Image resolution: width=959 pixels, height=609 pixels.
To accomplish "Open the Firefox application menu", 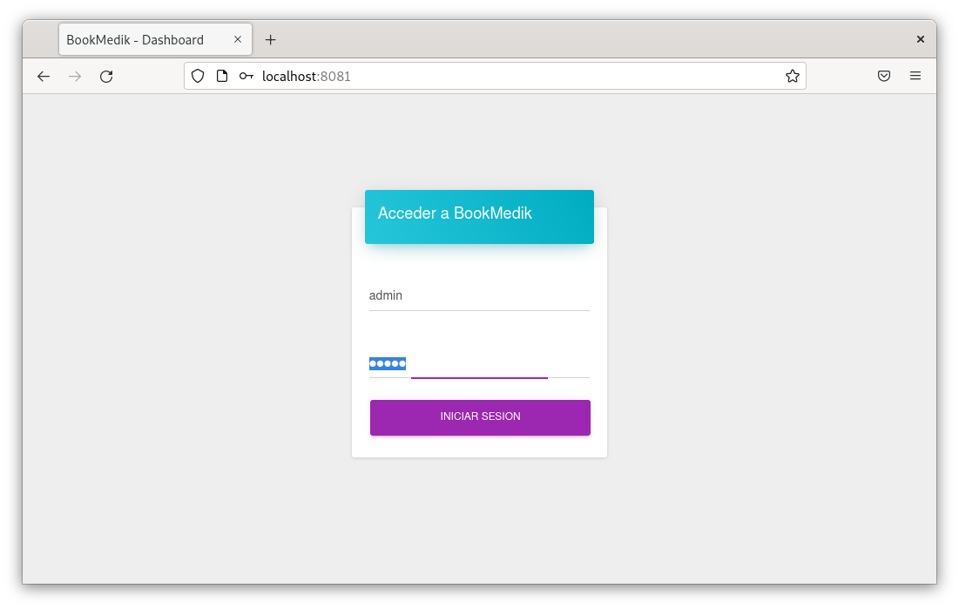I will coord(915,76).
